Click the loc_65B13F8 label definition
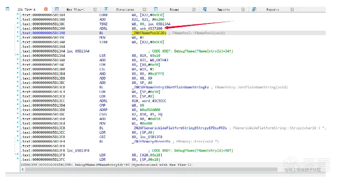This screenshot has height=183, width=339. pos(78,151)
